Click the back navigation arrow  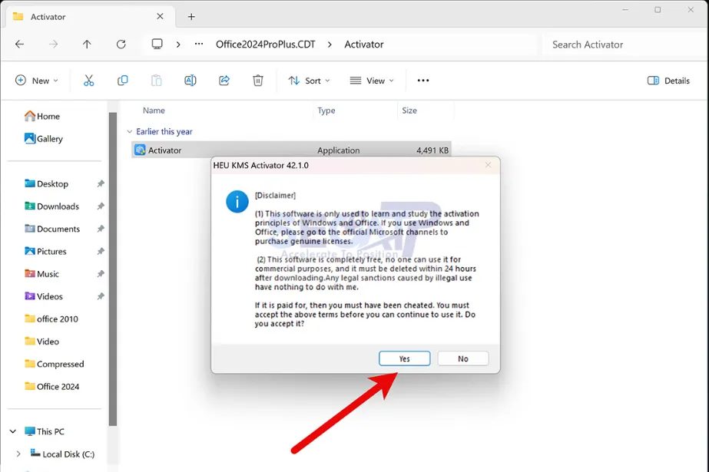19,44
